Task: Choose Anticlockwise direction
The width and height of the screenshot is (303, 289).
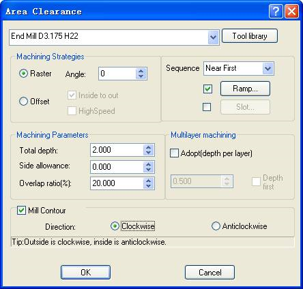Action: tap(216, 226)
